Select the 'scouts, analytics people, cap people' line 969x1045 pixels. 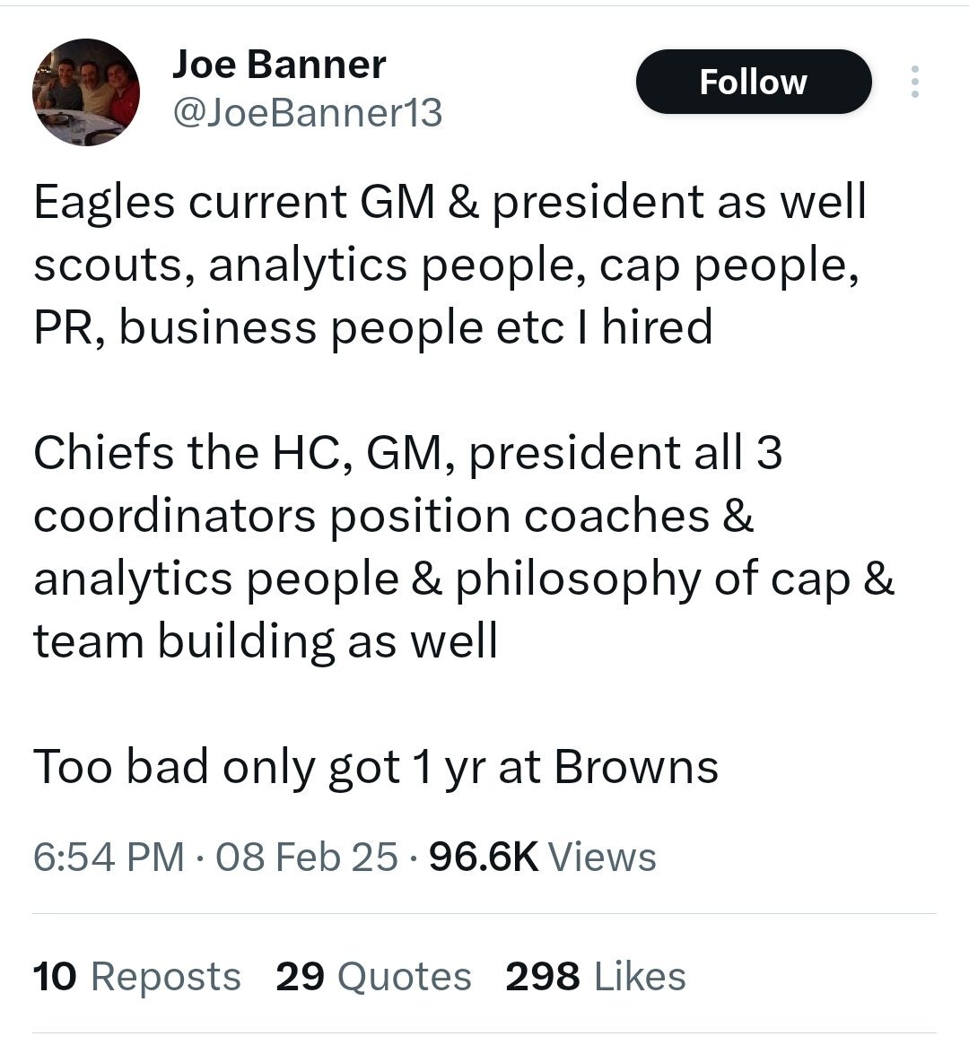pyautogui.click(x=445, y=264)
